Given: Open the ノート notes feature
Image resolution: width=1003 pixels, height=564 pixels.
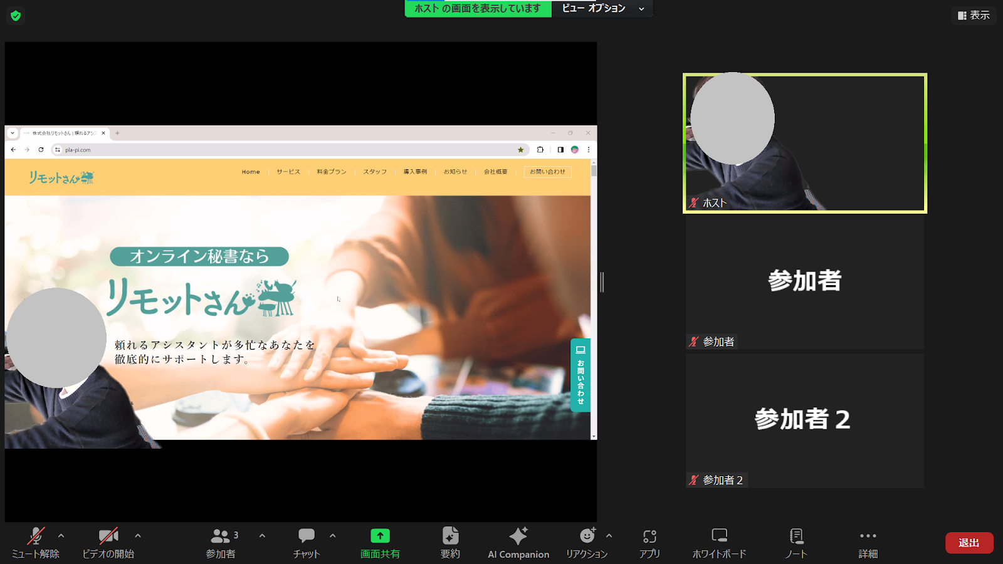Looking at the screenshot, I should (796, 543).
